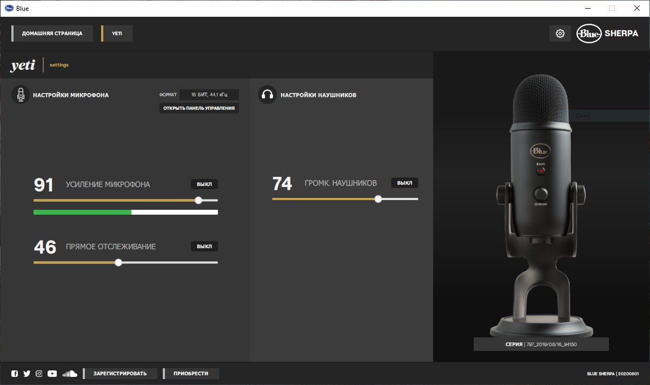The width and height of the screenshot is (650, 385).
Task: Click the НАСТРОЙКИ МИКРОФОНА heading
Action: (71, 95)
